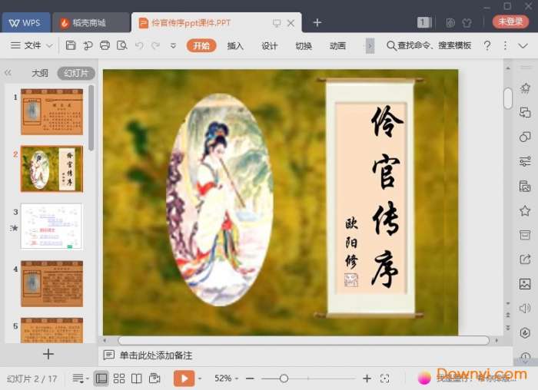Click 幻灯片 2 / 17 status text
The image size is (538, 390).
pyautogui.click(x=32, y=378)
